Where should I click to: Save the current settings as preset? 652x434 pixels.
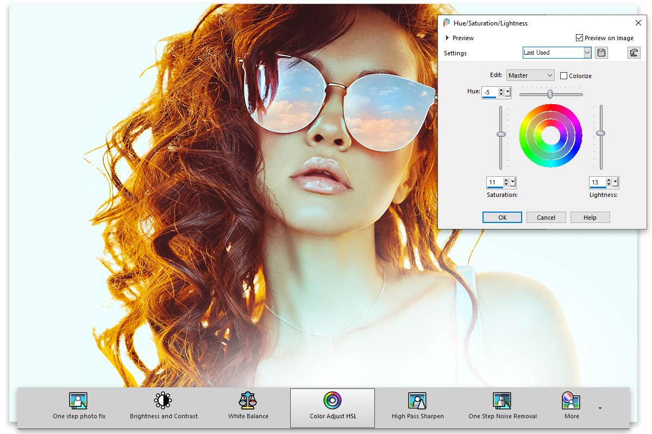coord(601,52)
